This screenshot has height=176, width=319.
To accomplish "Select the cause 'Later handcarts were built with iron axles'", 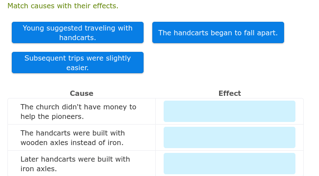I will pos(75,164).
